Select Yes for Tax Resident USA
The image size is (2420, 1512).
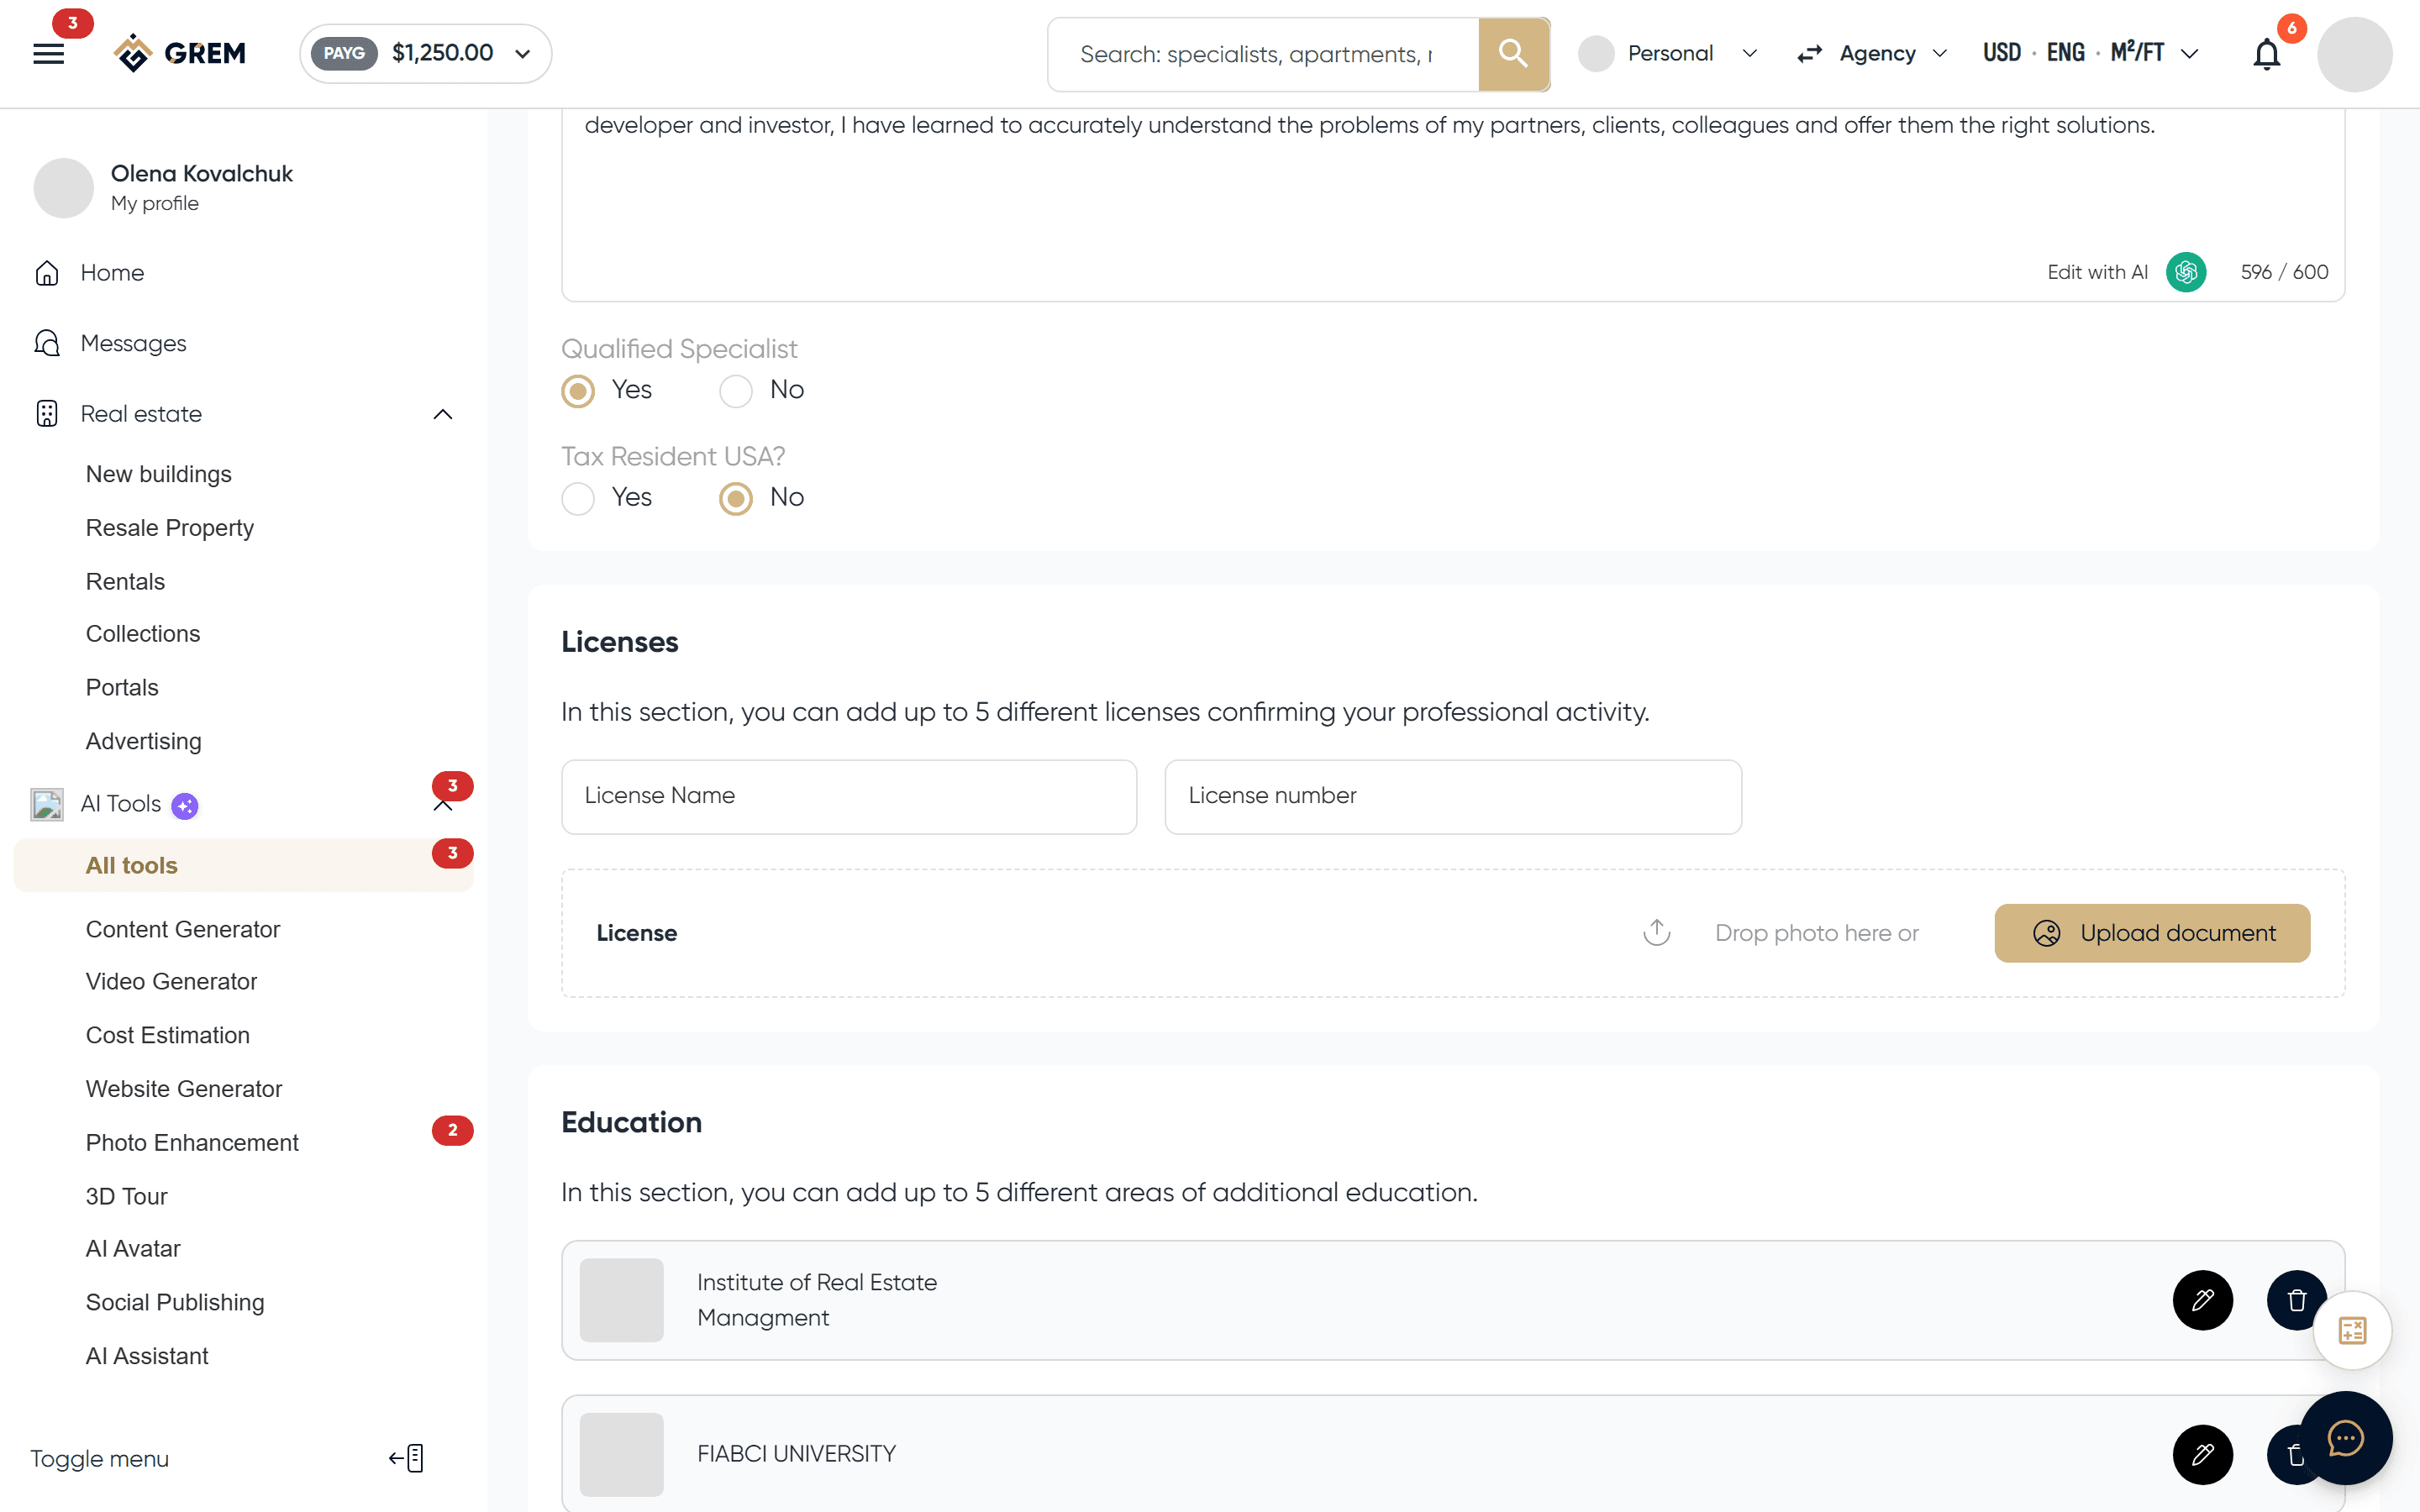[x=578, y=498]
